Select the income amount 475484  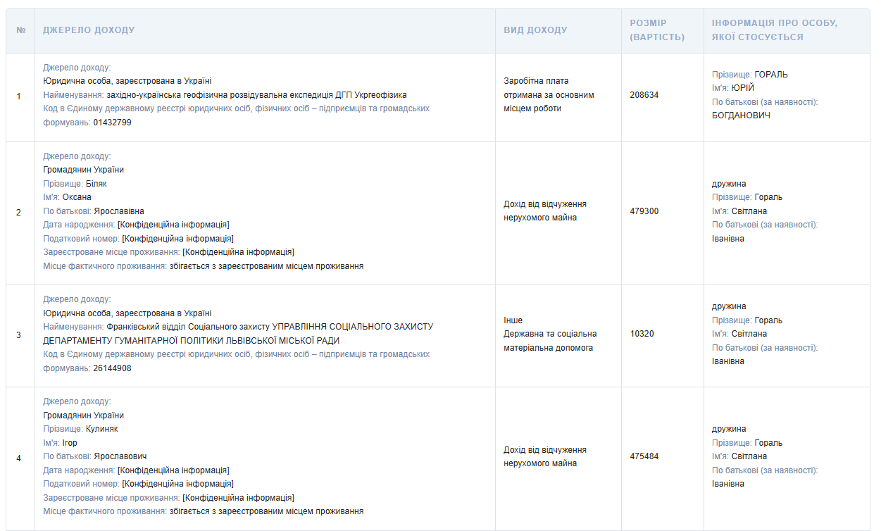[x=644, y=456]
